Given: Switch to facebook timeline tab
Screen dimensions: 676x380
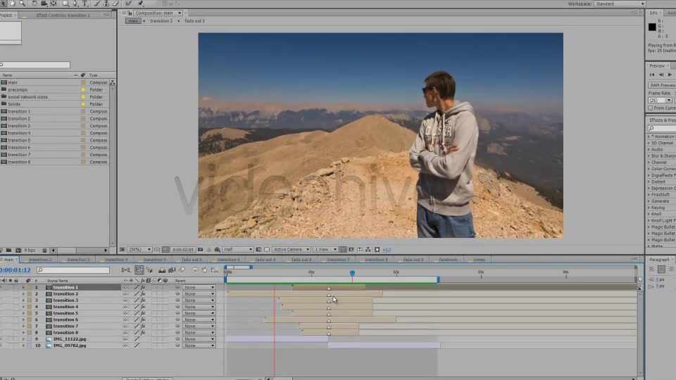Looking at the screenshot, I should pos(448,260).
